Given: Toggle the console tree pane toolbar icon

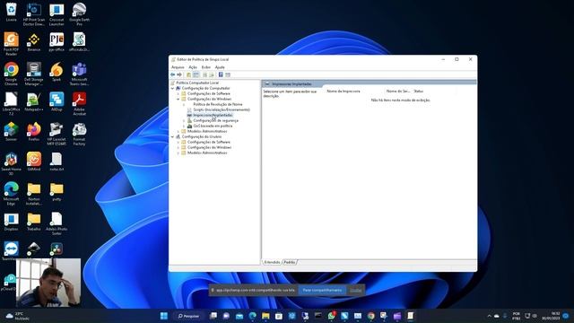Looking at the screenshot, I should pos(196,74).
